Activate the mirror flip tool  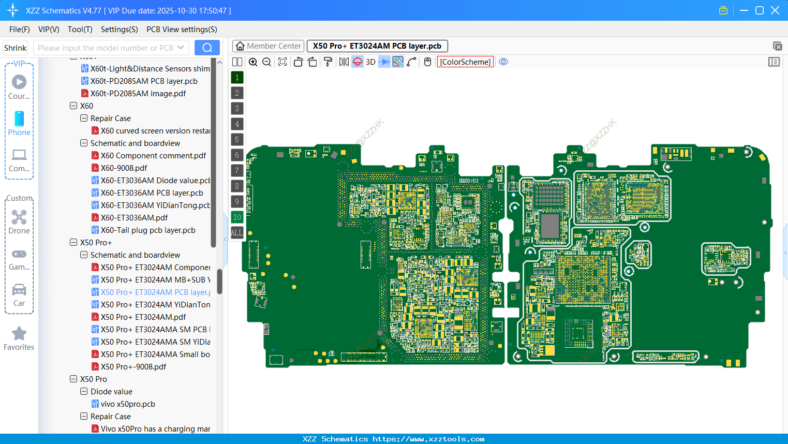coord(343,62)
